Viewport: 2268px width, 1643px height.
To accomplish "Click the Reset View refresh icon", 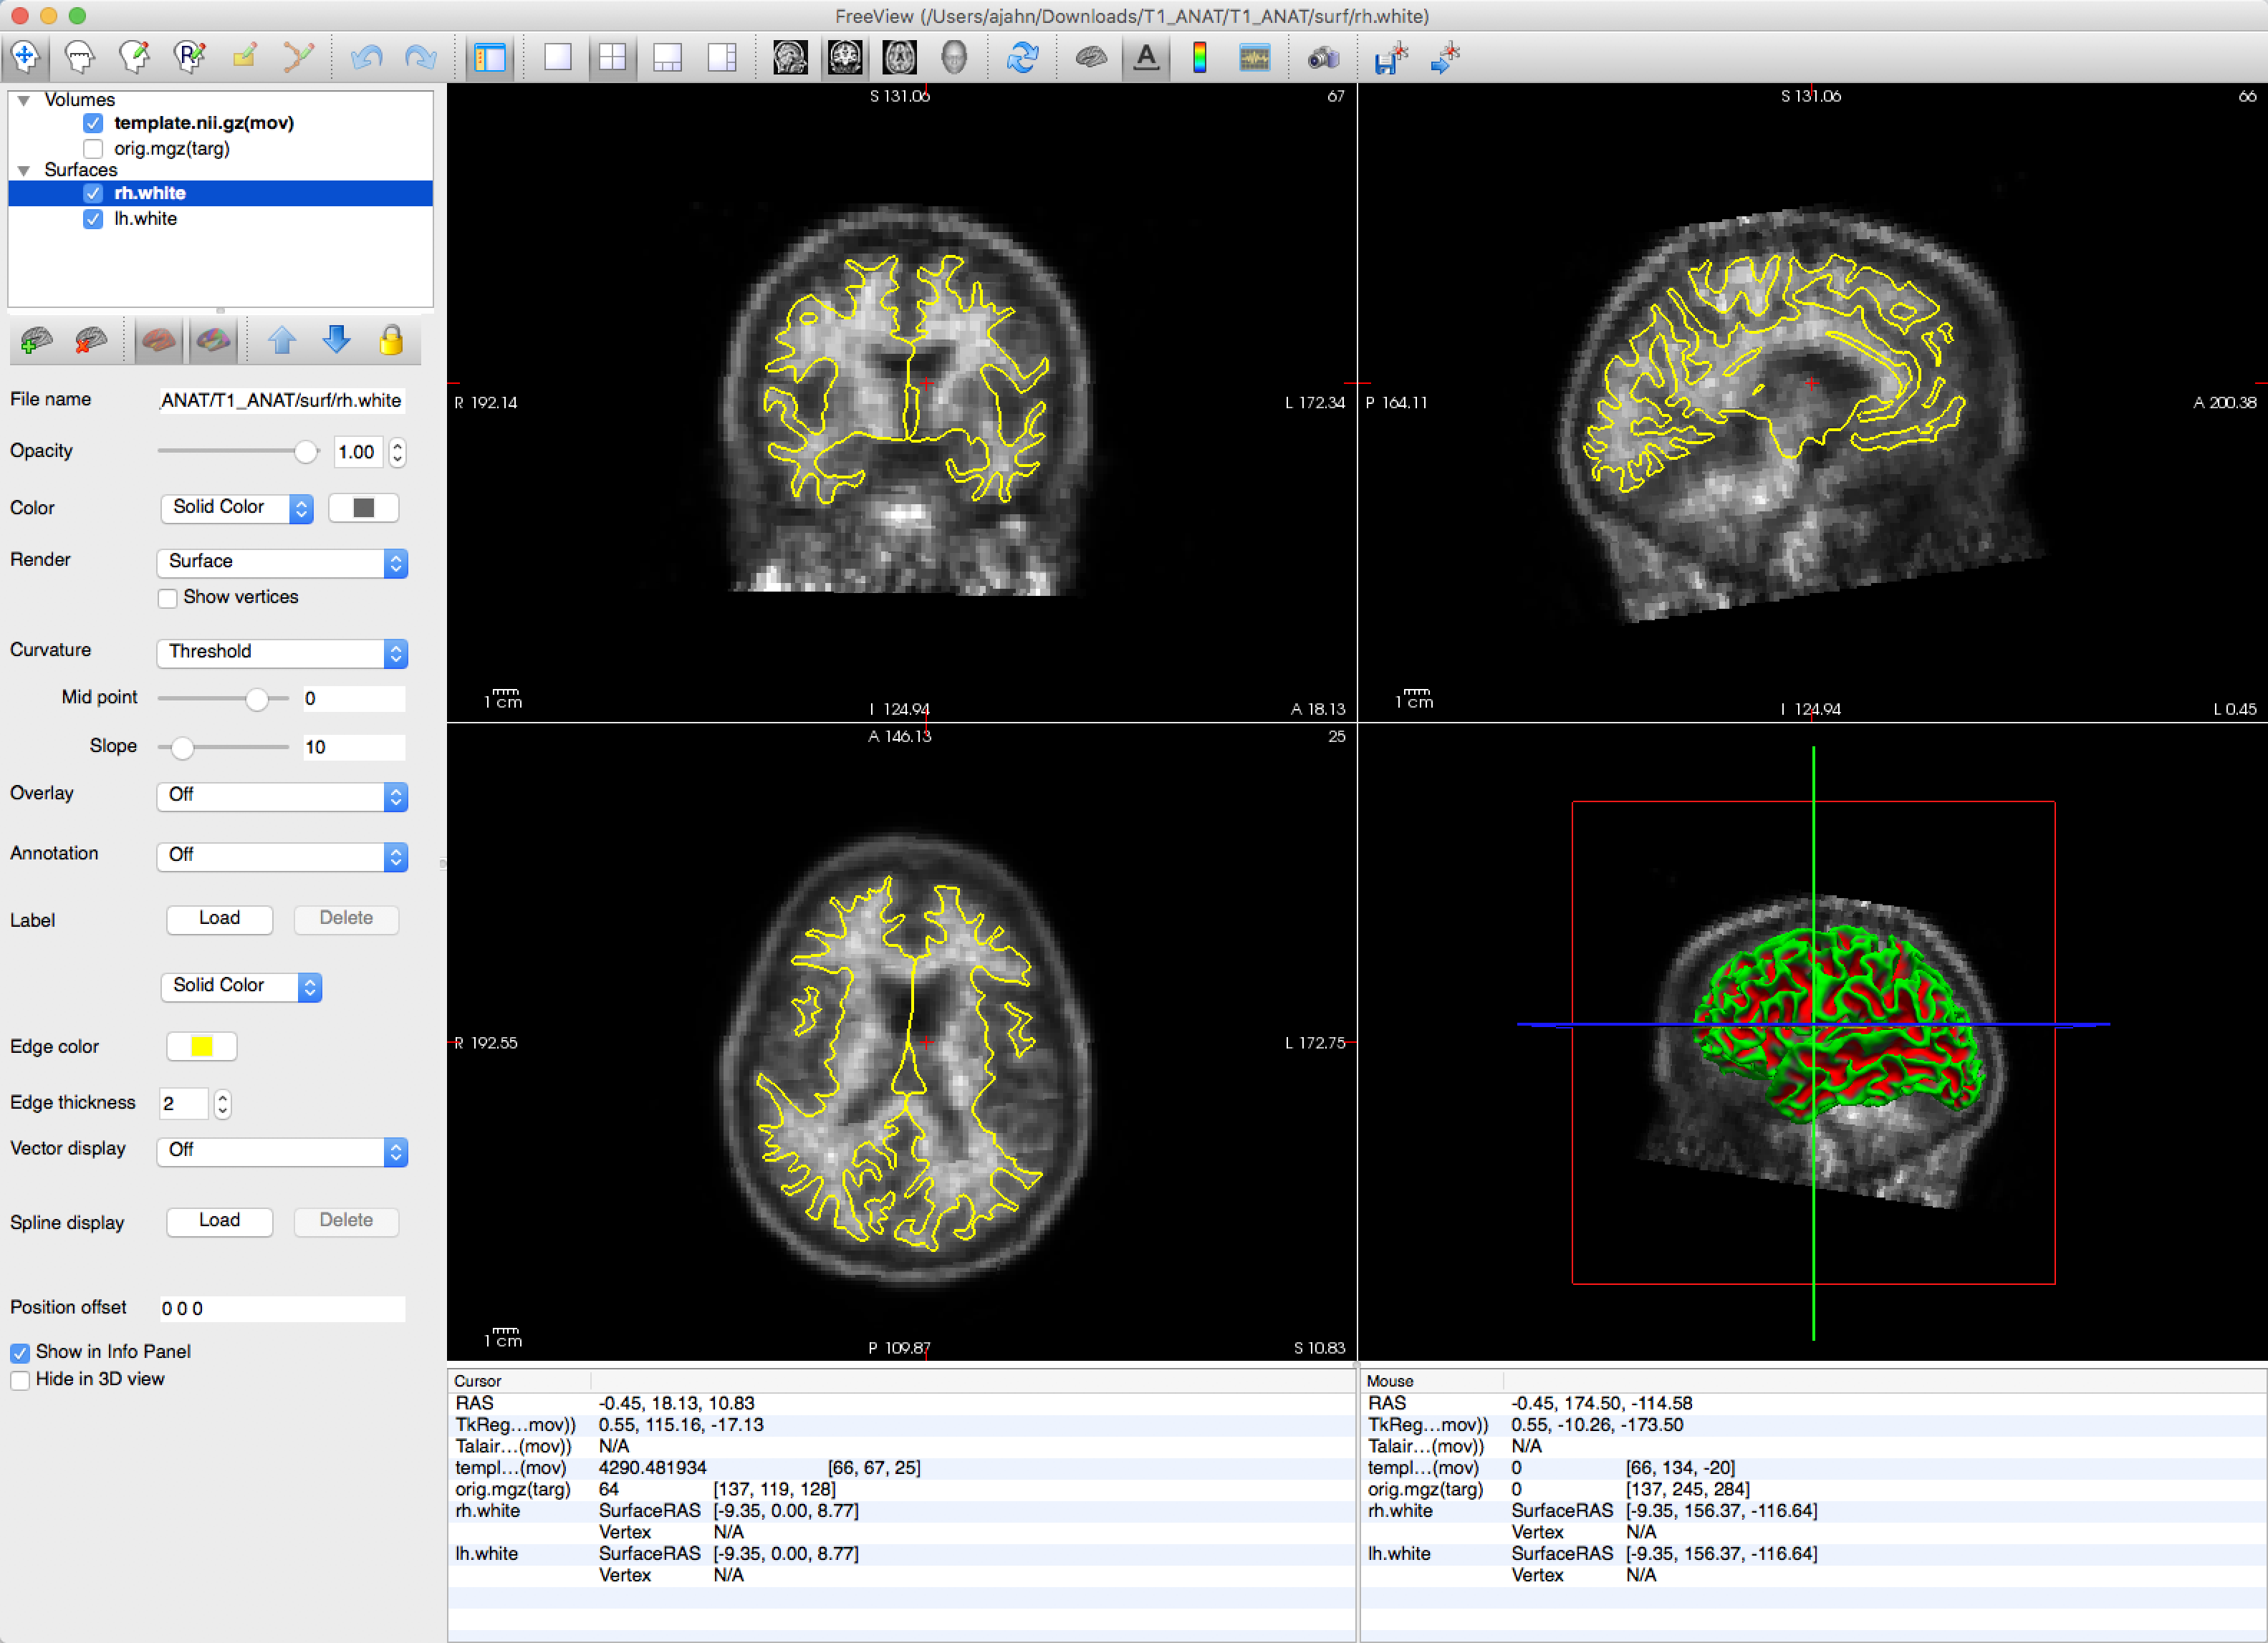I will pos(1022,57).
